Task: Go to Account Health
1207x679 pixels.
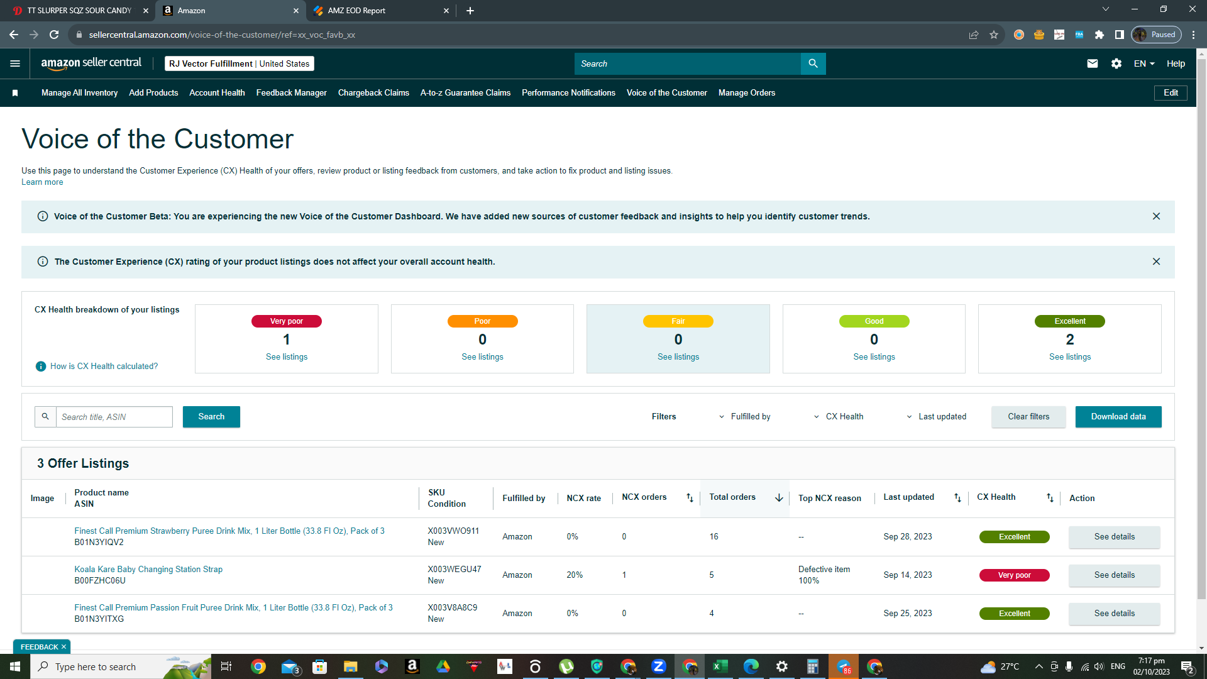Action: [x=217, y=93]
